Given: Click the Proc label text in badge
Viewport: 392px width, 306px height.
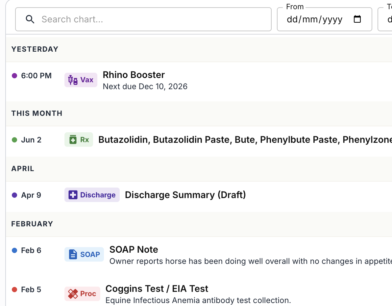Looking at the screenshot, I should coord(88,294).
